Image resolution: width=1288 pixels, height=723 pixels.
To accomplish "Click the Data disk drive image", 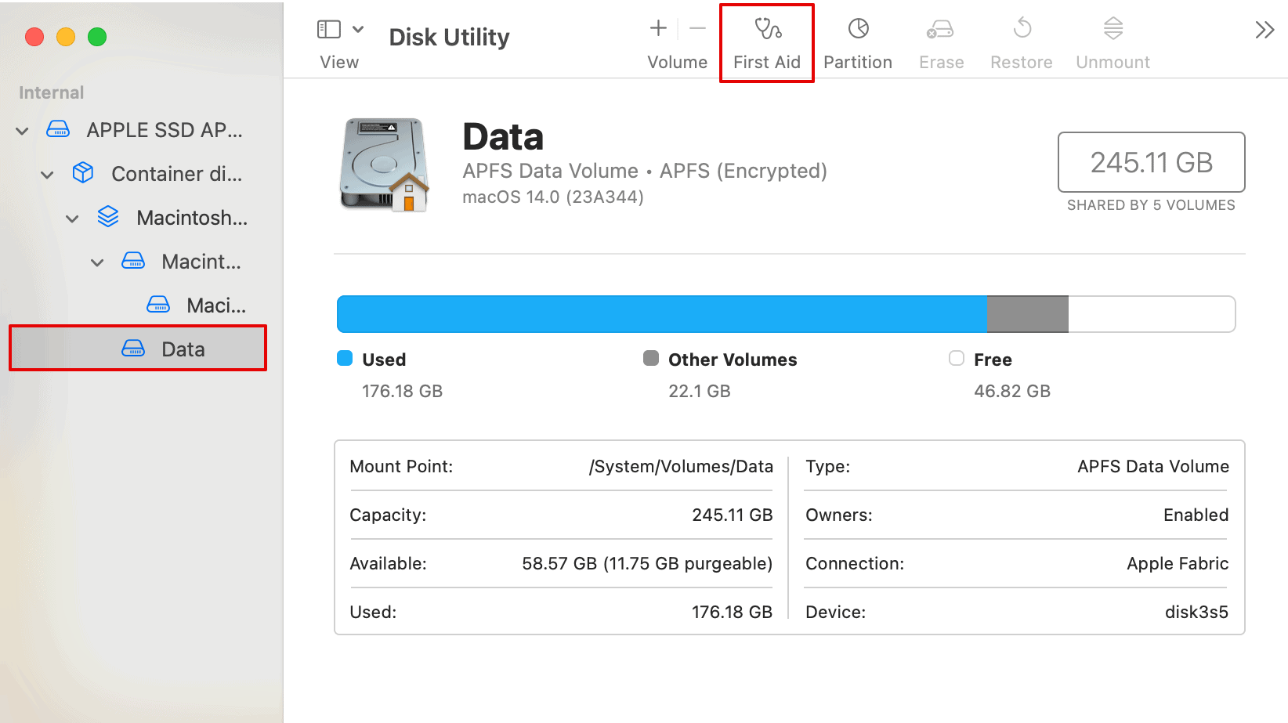I will (x=384, y=164).
